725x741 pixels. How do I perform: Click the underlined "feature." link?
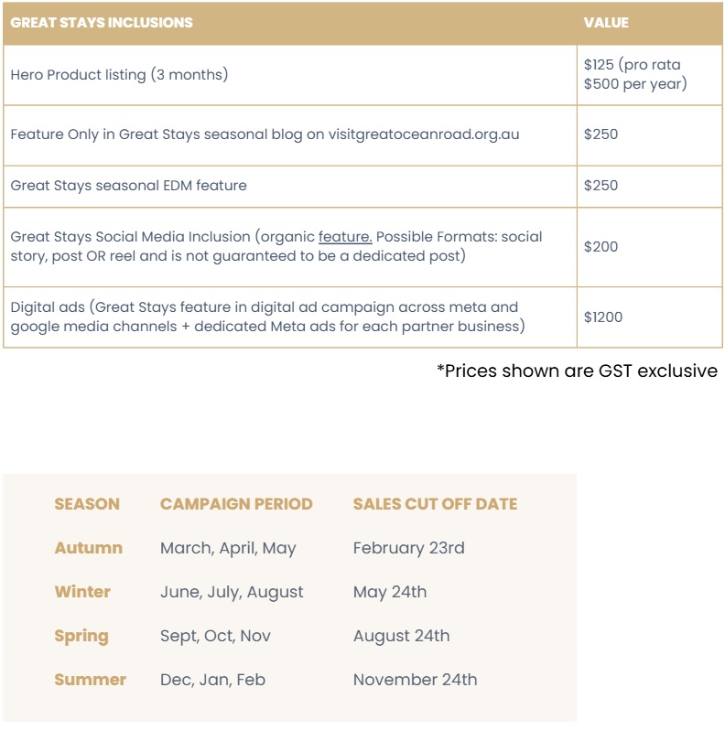tap(345, 237)
